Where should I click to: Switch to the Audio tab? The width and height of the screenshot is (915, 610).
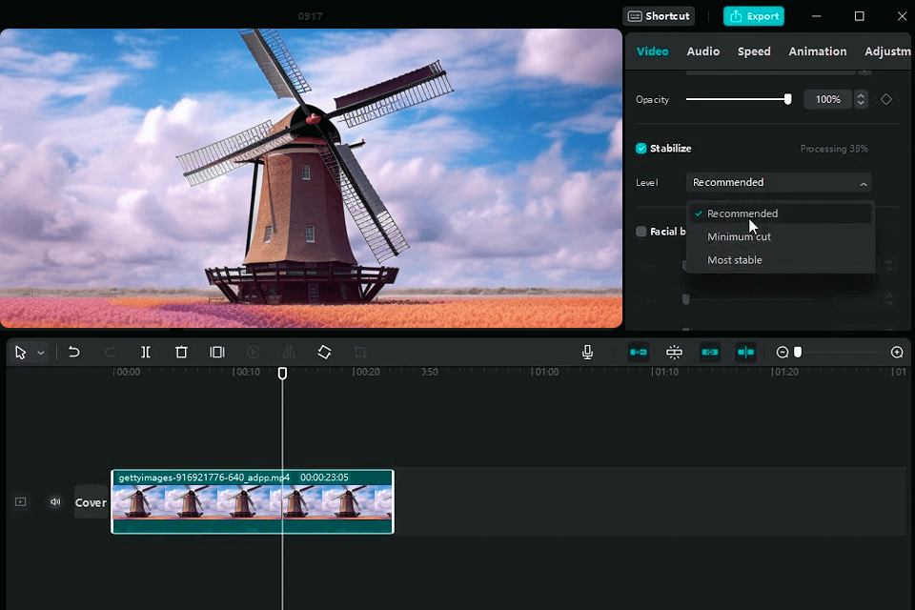(x=703, y=51)
